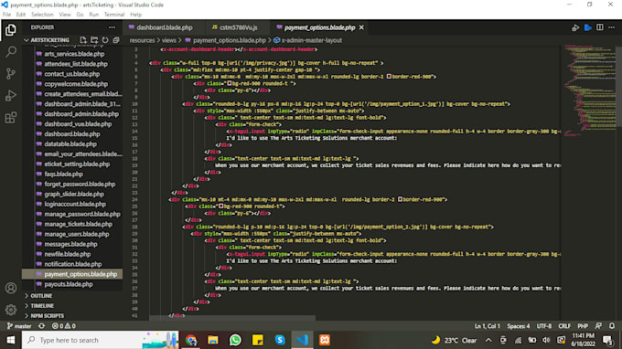Image resolution: width=622 pixels, height=349 pixels.
Task: Open the Manage gear settings icon
Action: click(x=11, y=310)
